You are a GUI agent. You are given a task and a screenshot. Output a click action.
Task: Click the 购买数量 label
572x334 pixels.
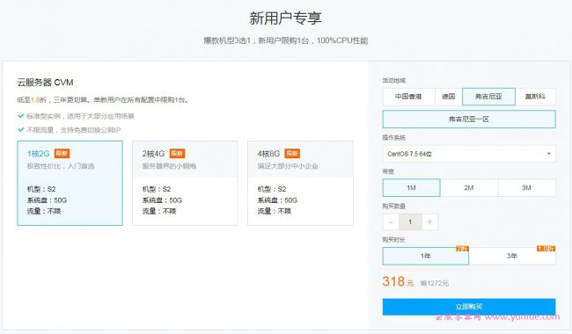coord(394,206)
